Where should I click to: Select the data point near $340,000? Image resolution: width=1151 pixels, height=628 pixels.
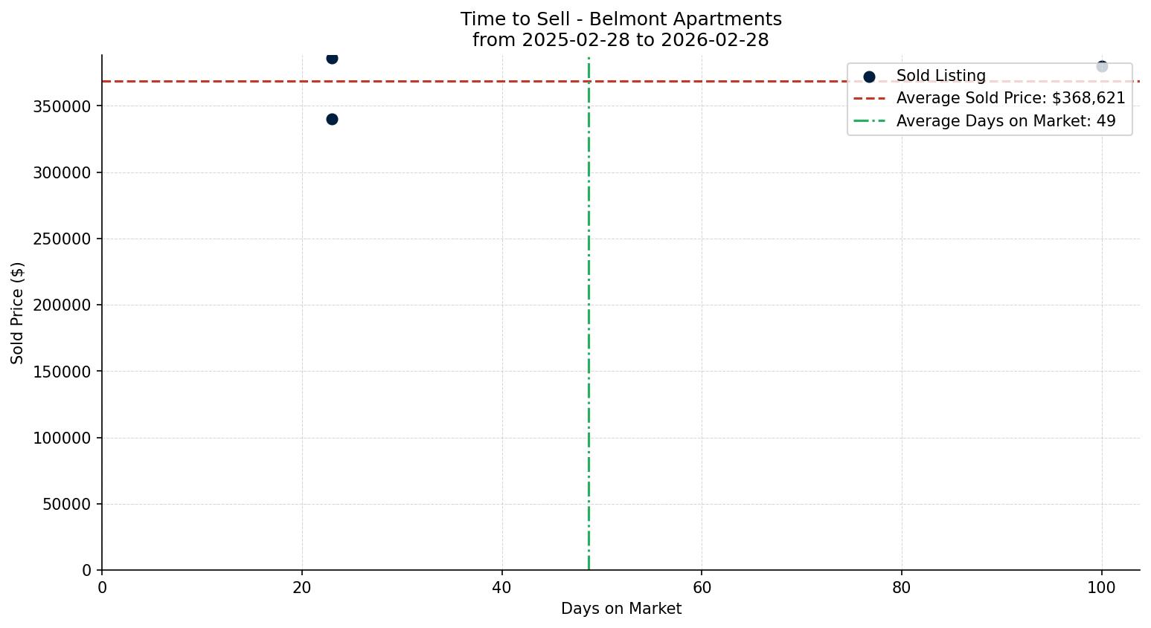point(332,119)
